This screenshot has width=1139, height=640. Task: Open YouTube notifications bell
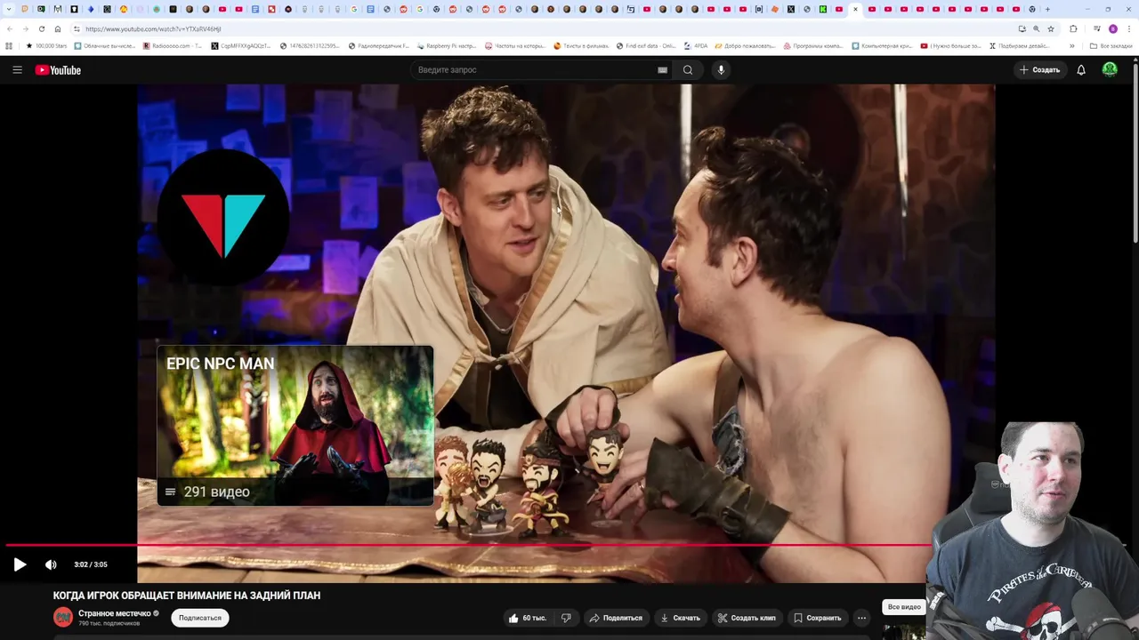1081,69
